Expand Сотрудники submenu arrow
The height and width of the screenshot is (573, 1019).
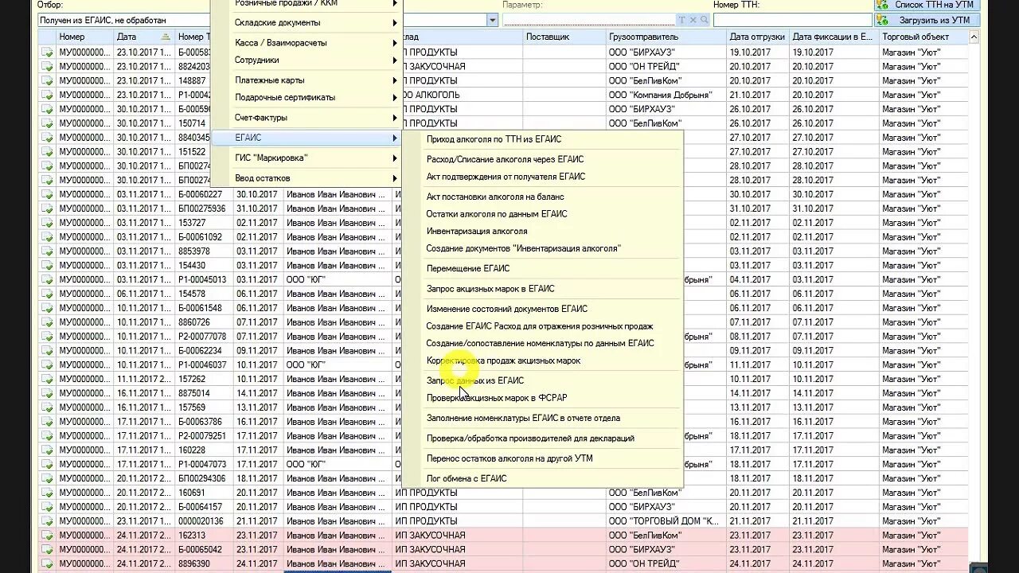pos(394,60)
